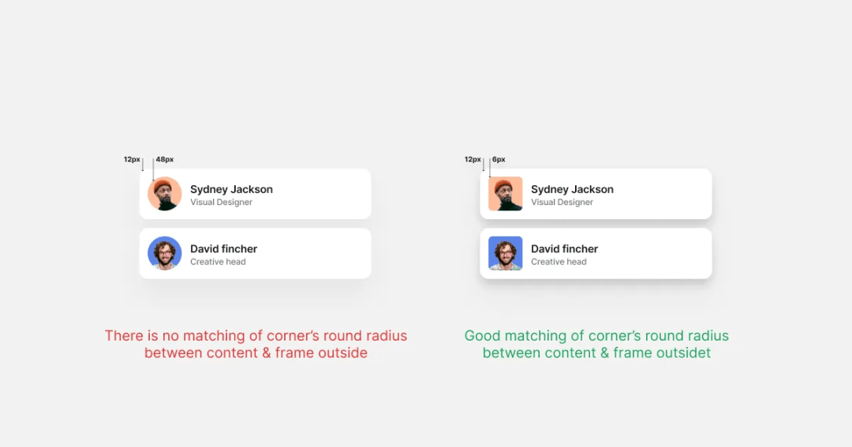Click Creative head subtitle in left card
This screenshot has height=447, width=852.
coord(218,262)
